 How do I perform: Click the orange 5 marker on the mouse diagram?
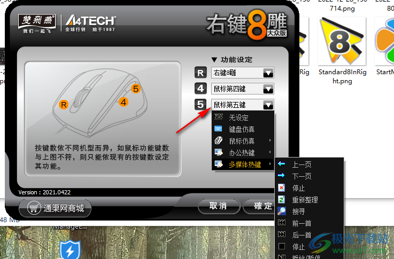coord(136,88)
